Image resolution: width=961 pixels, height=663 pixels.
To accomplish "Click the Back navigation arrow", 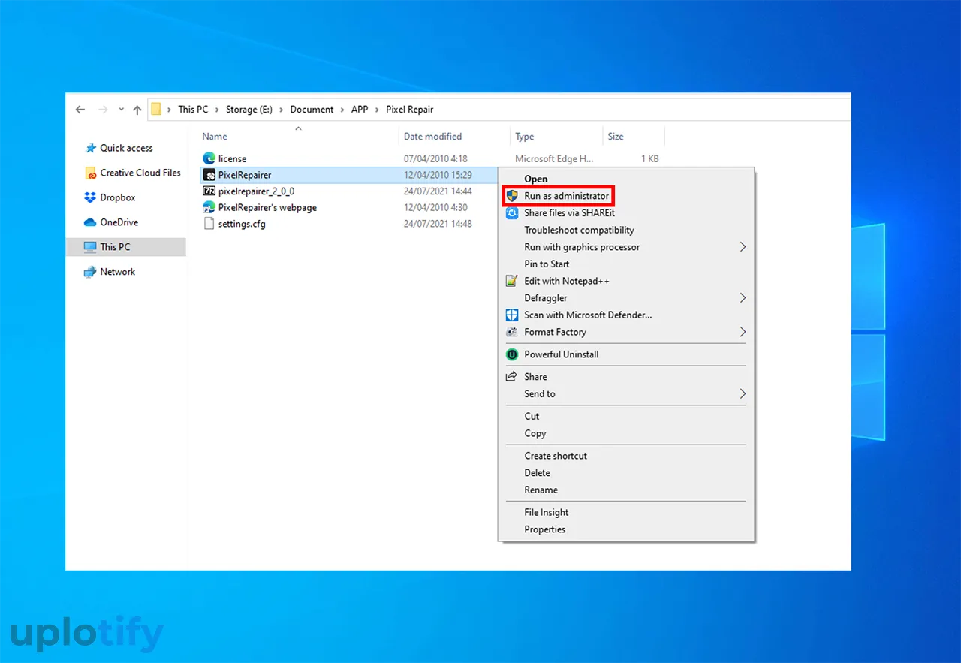I will click(x=81, y=110).
